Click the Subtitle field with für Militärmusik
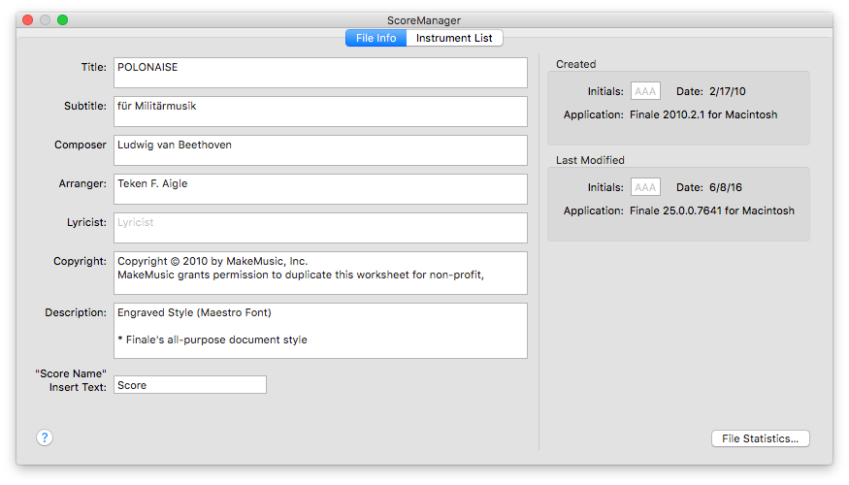 tap(320, 112)
